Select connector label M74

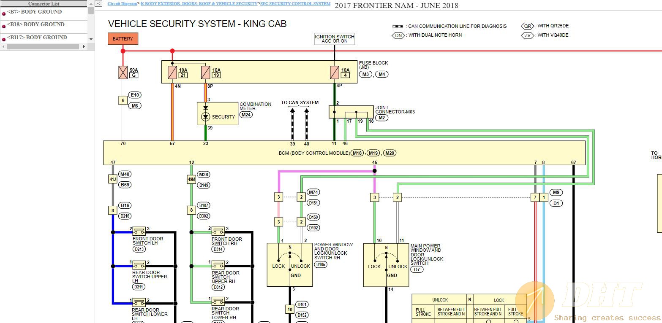pyautogui.click(x=313, y=192)
